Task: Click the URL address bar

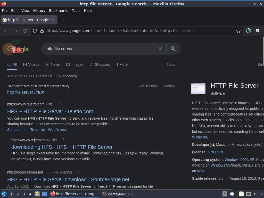Action: point(136,31)
